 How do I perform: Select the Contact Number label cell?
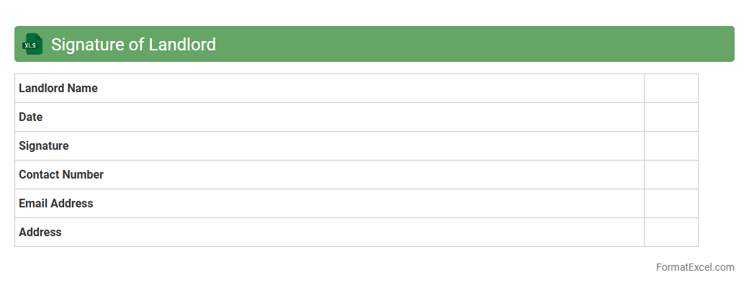(x=61, y=175)
